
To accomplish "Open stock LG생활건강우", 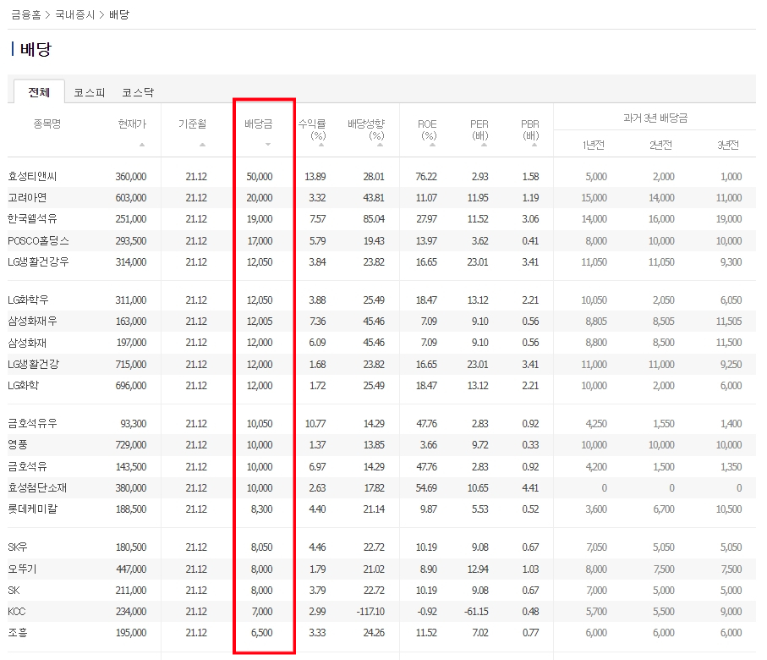I will pos(38,262).
